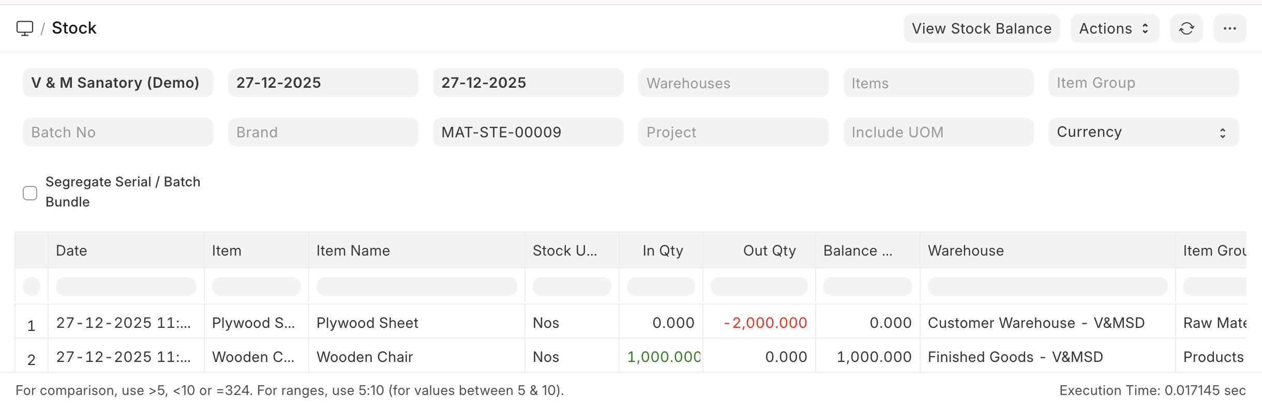This screenshot has width=1262, height=411.
Task: Click the Warehouses filter field
Action: tap(733, 82)
